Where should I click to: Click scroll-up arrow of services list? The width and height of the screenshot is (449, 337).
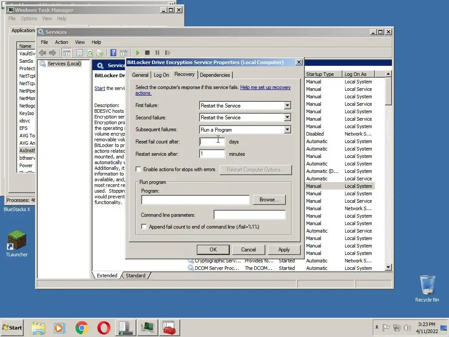tap(388, 74)
